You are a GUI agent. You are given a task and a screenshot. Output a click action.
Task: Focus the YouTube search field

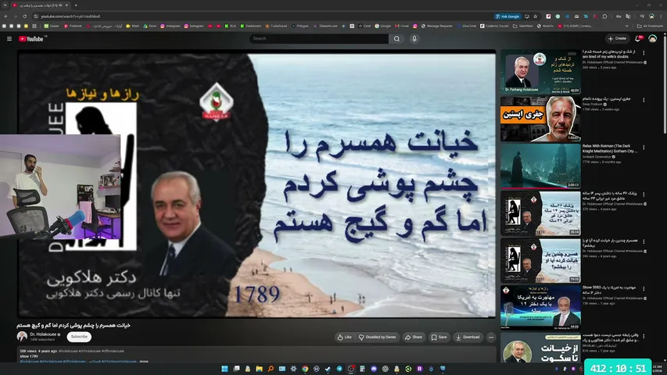point(318,39)
